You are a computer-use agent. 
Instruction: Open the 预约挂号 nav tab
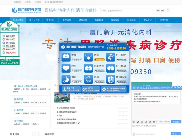(164, 20)
